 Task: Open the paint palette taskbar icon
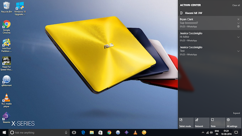pos(144,133)
